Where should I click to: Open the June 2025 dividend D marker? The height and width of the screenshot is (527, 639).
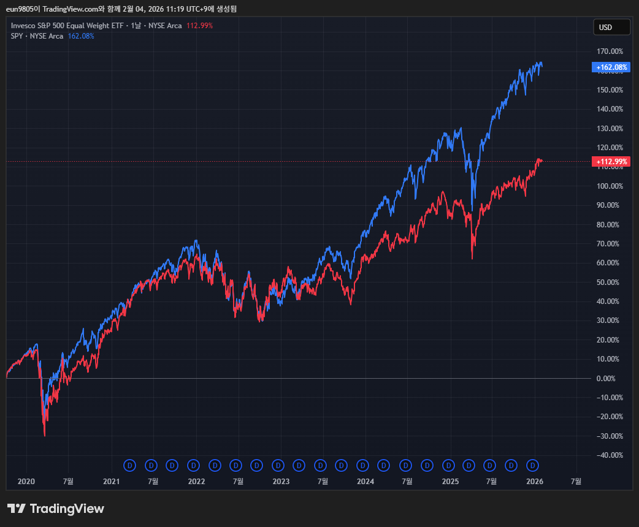pyautogui.click(x=489, y=465)
